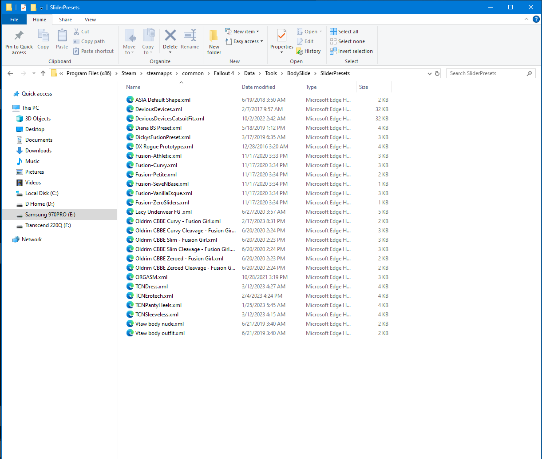Click the New folder icon

[214, 36]
